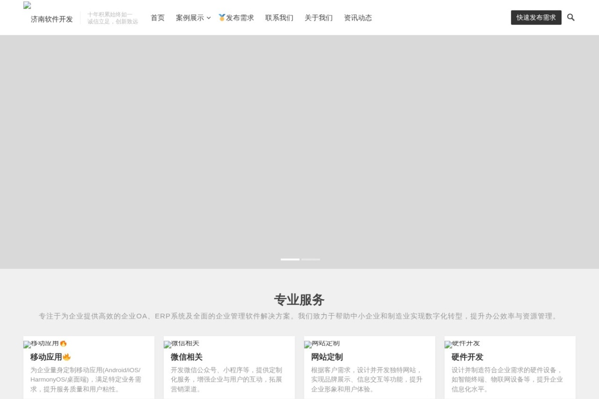Click the 济南软件开发 site title

tap(52, 19)
